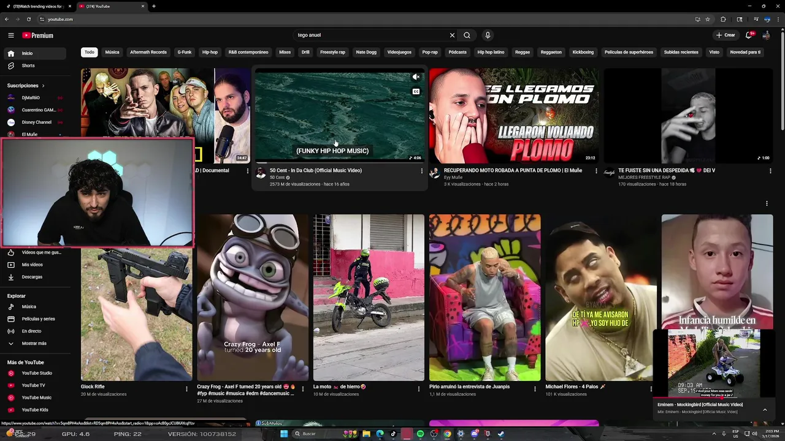Toggle captions on the In Da Club preview
The image size is (785, 441).
point(416,92)
